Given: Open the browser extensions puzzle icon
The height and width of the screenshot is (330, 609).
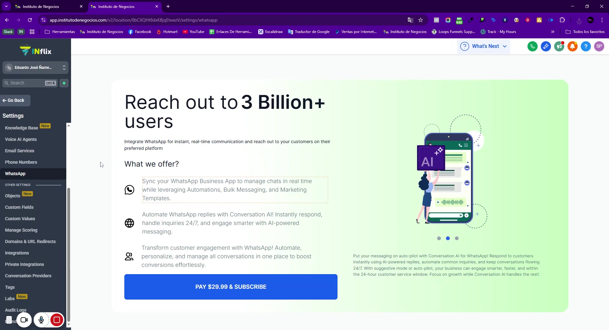Looking at the screenshot, I should click(x=562, y=20).
